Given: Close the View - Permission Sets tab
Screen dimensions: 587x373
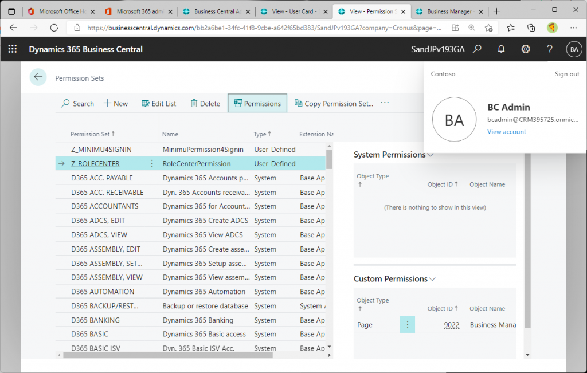Looking at the screenshot, I should (x=403, y=11).
